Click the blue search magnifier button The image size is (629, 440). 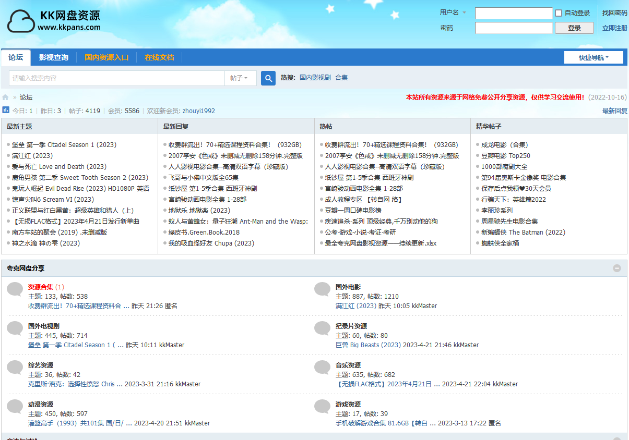pyautogui.click(x=268, y=78)
